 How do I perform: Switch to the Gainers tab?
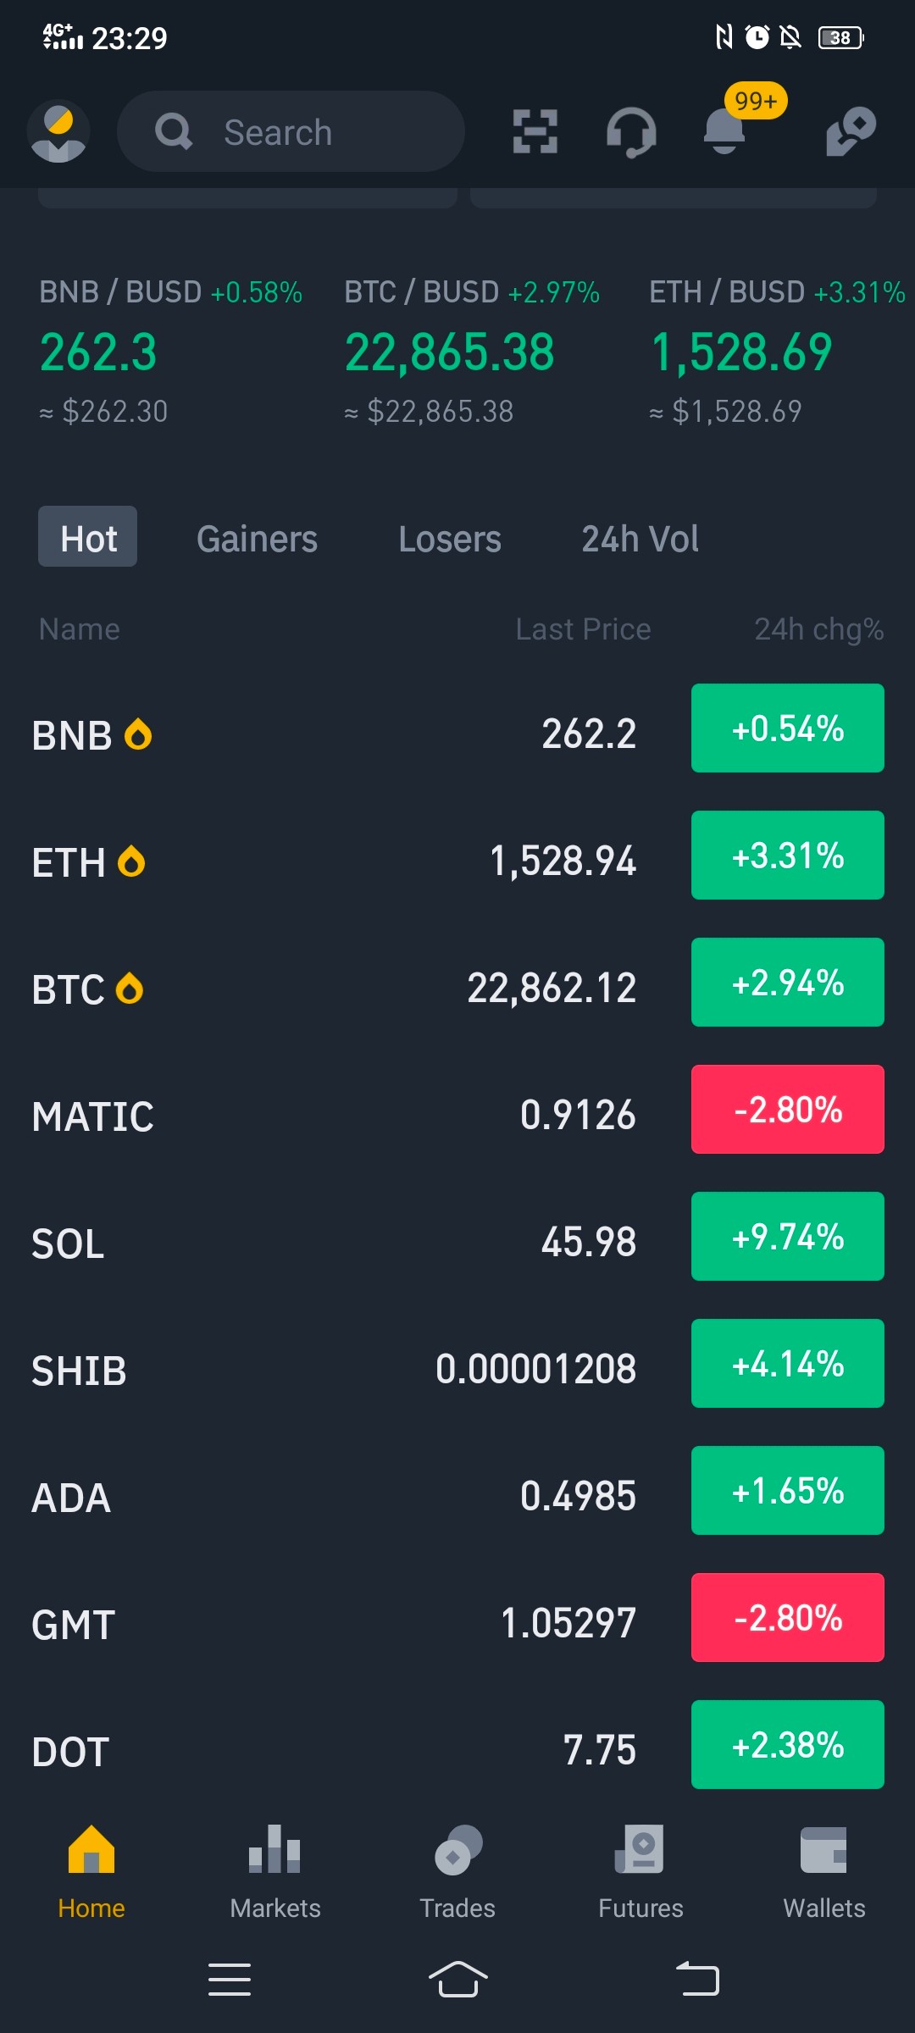[258, 539]
